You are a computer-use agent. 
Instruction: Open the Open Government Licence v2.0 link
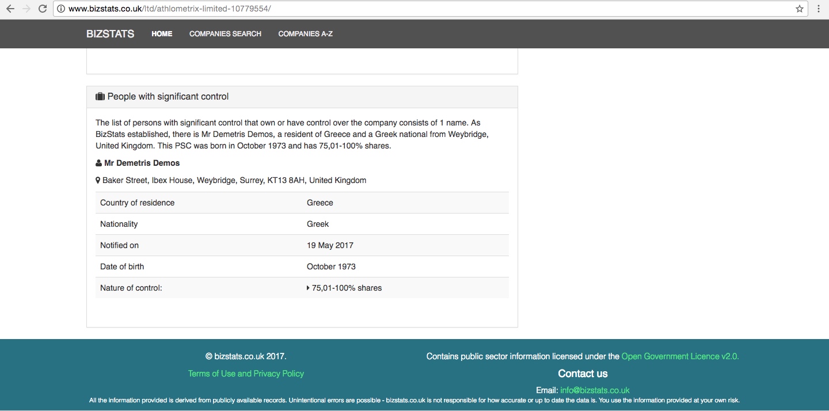(680, 356)
